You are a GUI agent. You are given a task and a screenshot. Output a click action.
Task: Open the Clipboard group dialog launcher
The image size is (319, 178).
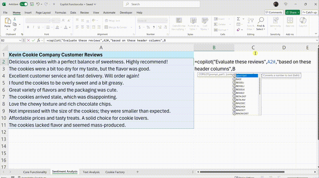(x=22, y=34)
